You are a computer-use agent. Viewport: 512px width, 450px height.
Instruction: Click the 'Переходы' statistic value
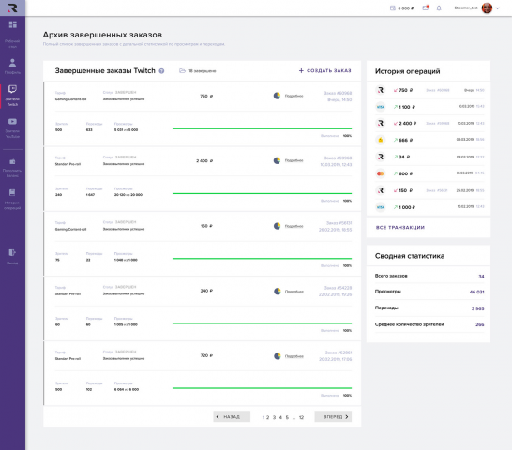(477, 308)
